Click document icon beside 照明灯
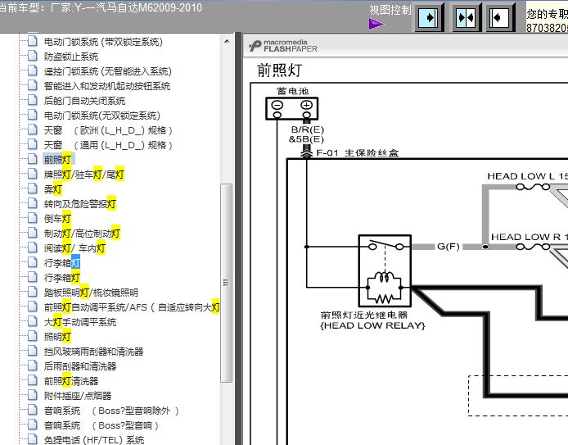 32,336
